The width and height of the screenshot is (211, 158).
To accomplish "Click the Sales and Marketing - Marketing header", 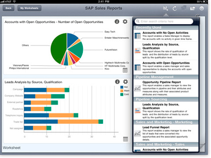I will point(166,122).
